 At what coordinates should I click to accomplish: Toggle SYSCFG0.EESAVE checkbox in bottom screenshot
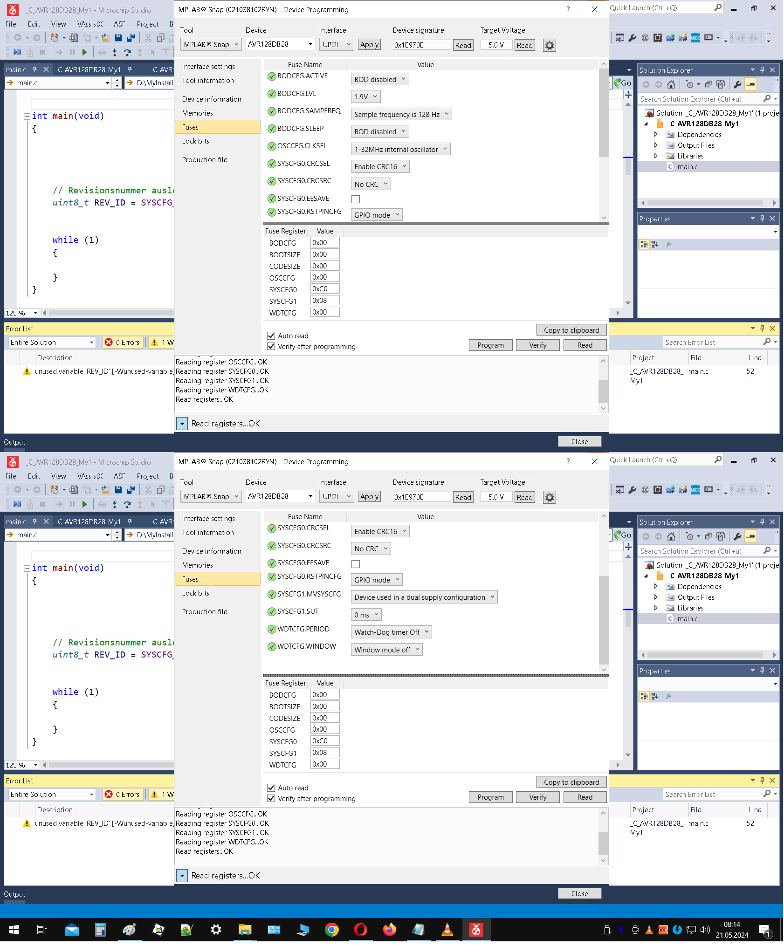click(x=356, y=564)
